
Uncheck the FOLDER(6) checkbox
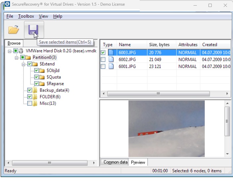coord(30,97)
